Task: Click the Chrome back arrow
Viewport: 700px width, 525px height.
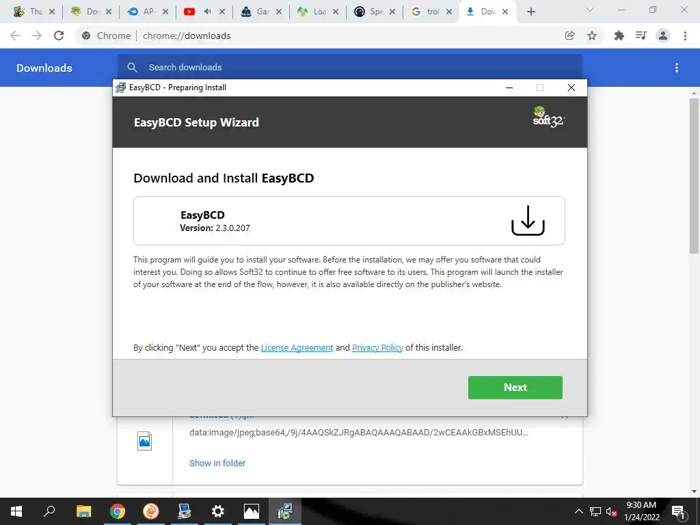Action: point(15,36)
